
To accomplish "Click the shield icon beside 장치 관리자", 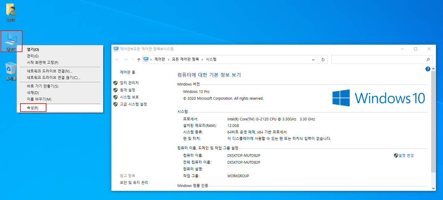I will (x=115, y=83).
